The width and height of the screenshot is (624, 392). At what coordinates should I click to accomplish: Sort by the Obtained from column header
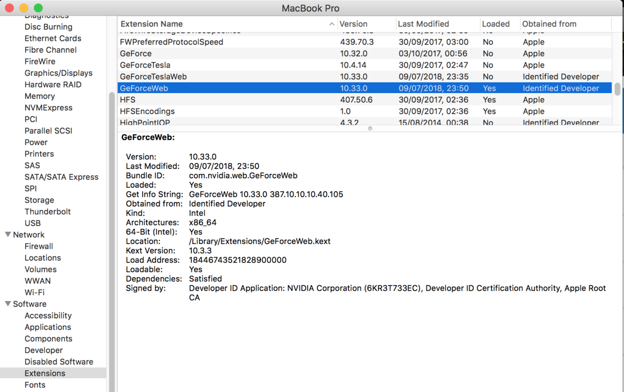565,24
